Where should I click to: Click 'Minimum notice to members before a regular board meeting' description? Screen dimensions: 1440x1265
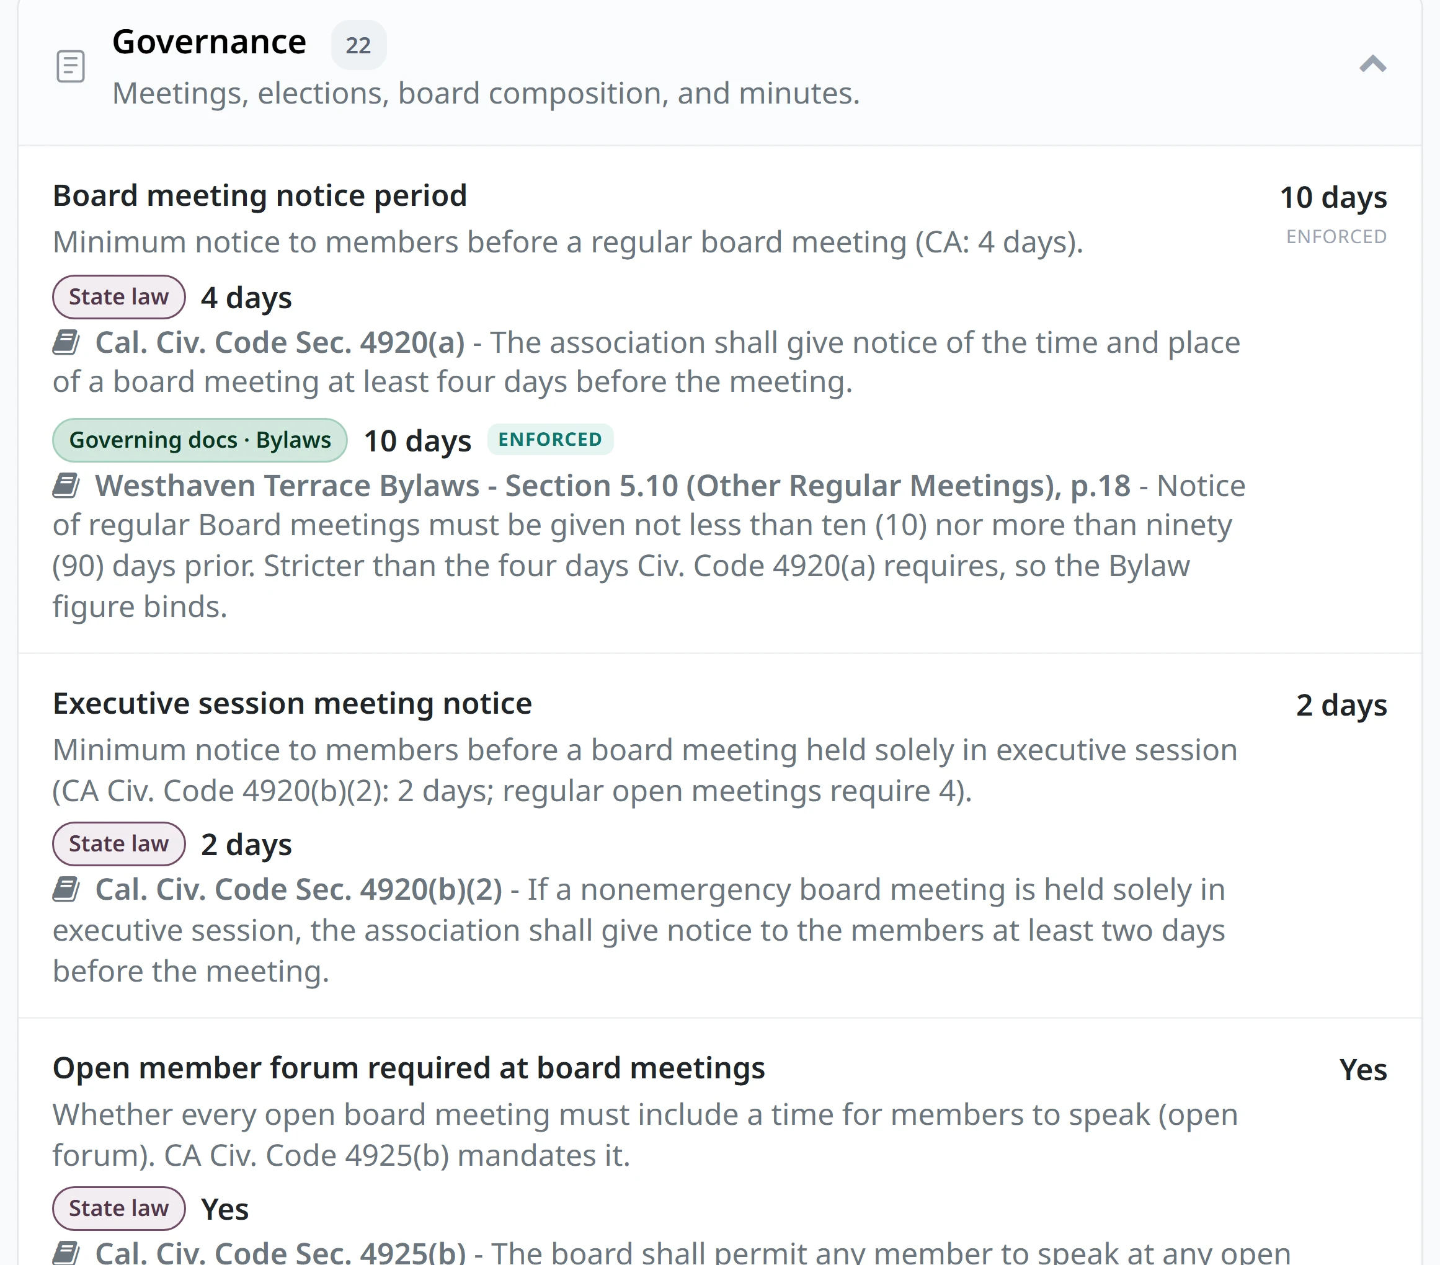[568, 242]
